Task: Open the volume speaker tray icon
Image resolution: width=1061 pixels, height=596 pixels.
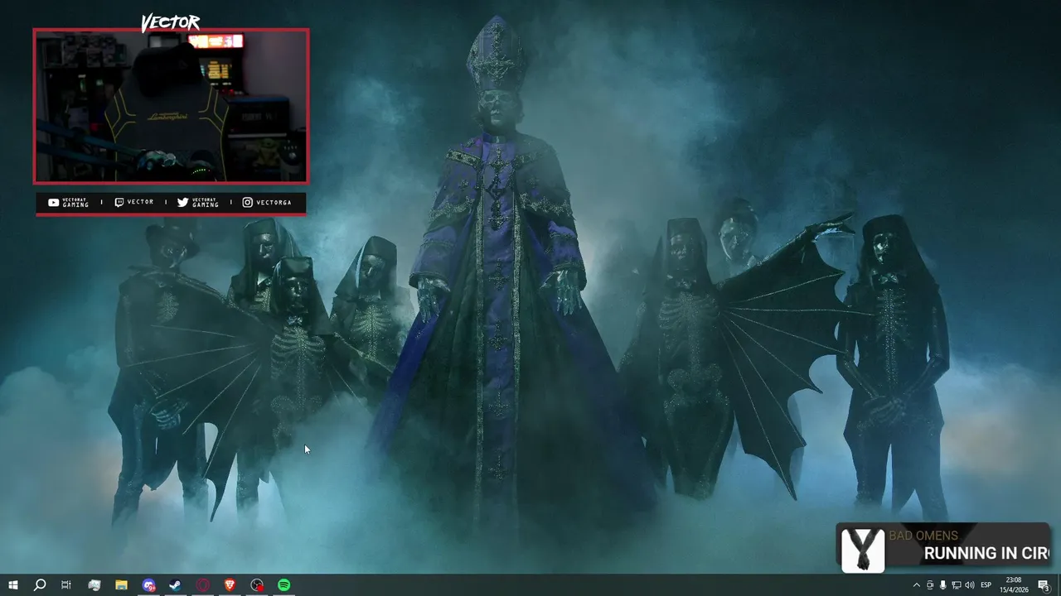Action: tap(970, 585)
